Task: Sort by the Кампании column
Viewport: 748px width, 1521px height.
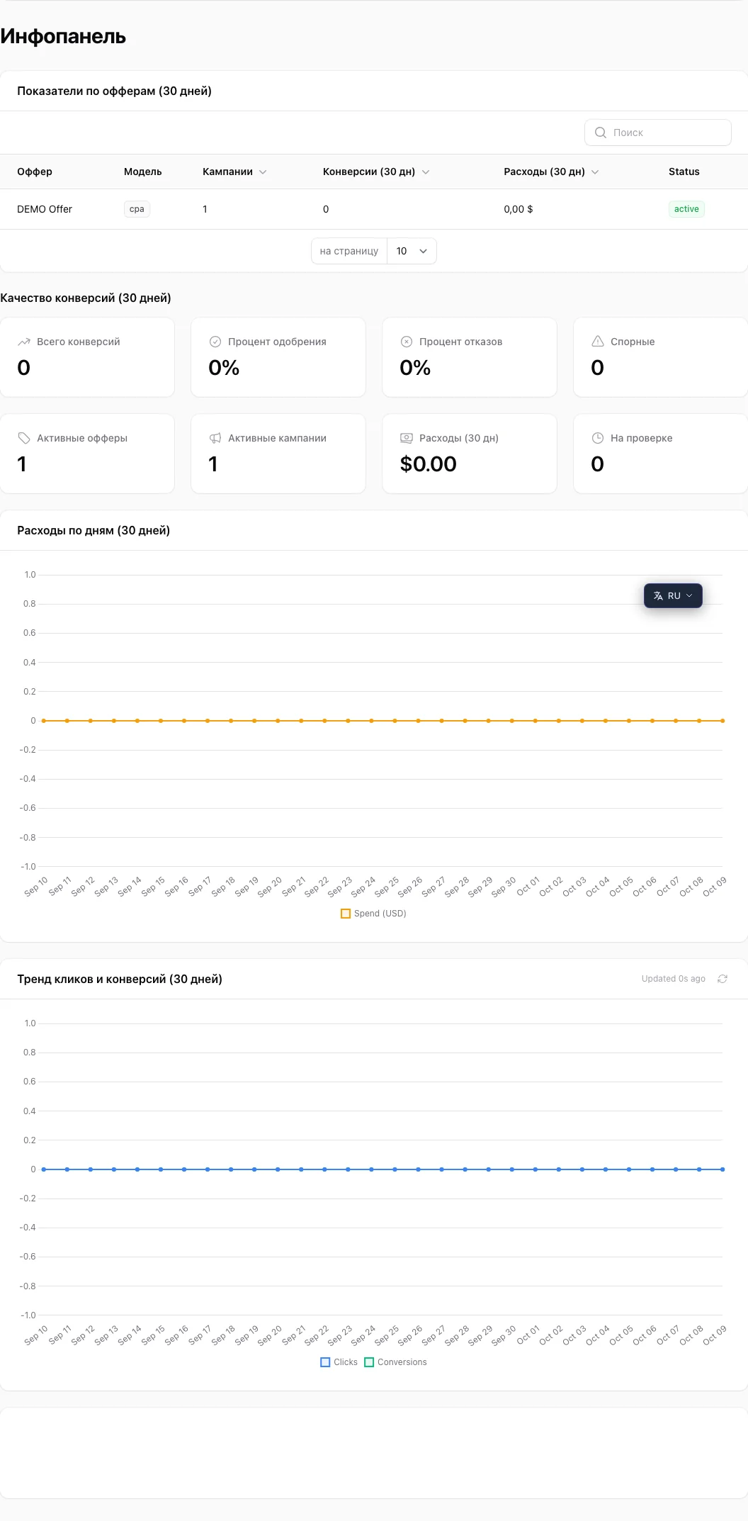Action: (234, 172)
